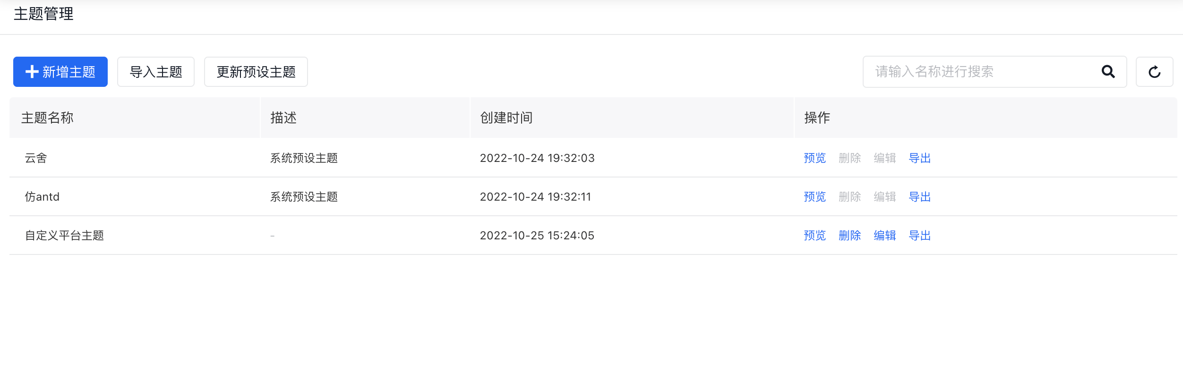Select the 仿antd row name cell
The height and width of the screenshot is (389, 1183).
pos(42,197)
